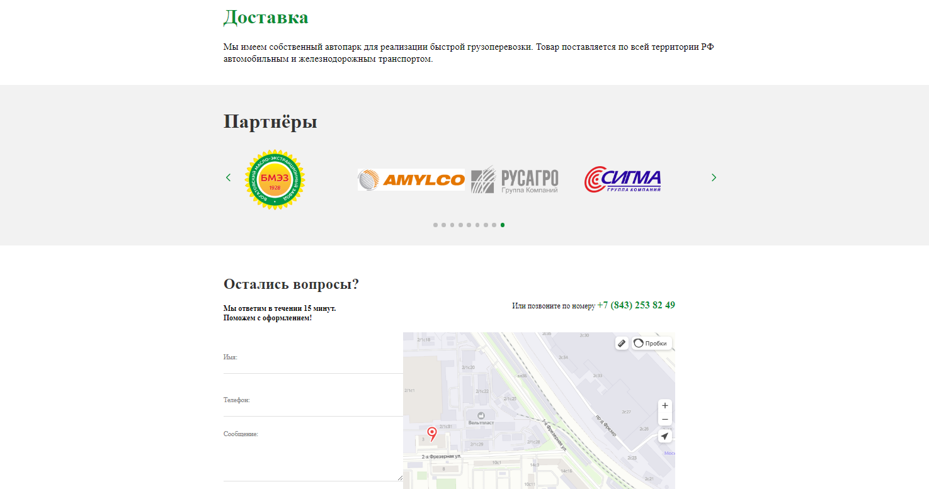Select building label 14с16 on map
The image size is (929, 489).
[x=566, y=471]
